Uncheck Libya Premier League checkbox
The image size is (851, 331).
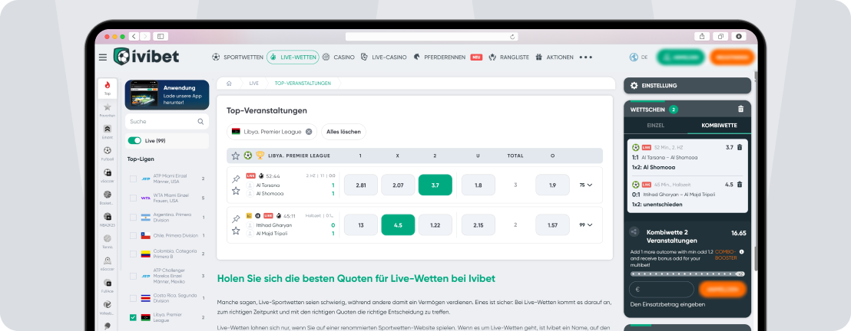(133, 317)
